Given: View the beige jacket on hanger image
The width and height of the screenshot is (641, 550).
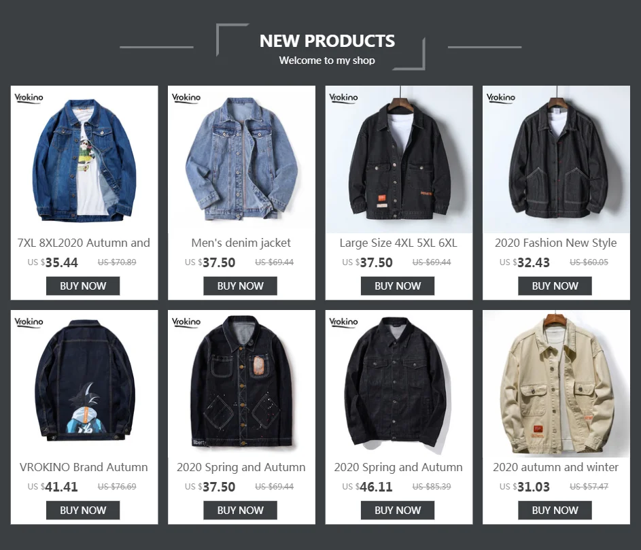Looking at the screenshot, I should click(557, 383).
